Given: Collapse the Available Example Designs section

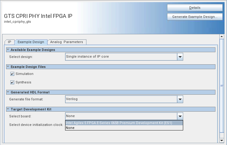Looking at the screenshot, I should pos(8,50).
